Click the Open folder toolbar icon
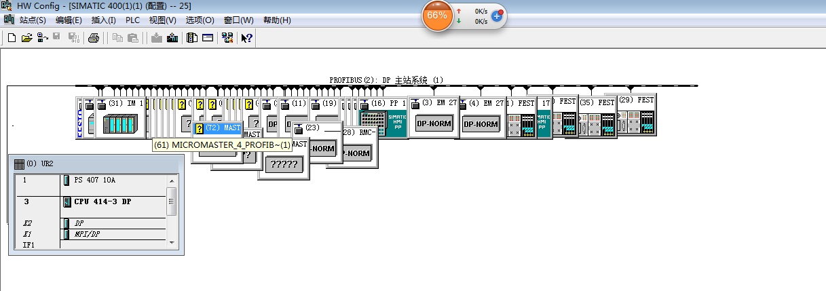The image size is (826, 291). click(26, 38)
